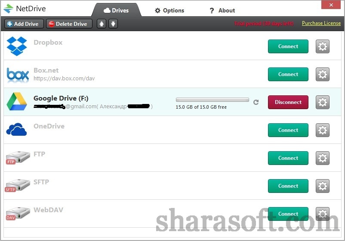Move selected drive up with arrow button
This screenshot has height=241, width=345.
pyautogui.click(x=102, y=24)
